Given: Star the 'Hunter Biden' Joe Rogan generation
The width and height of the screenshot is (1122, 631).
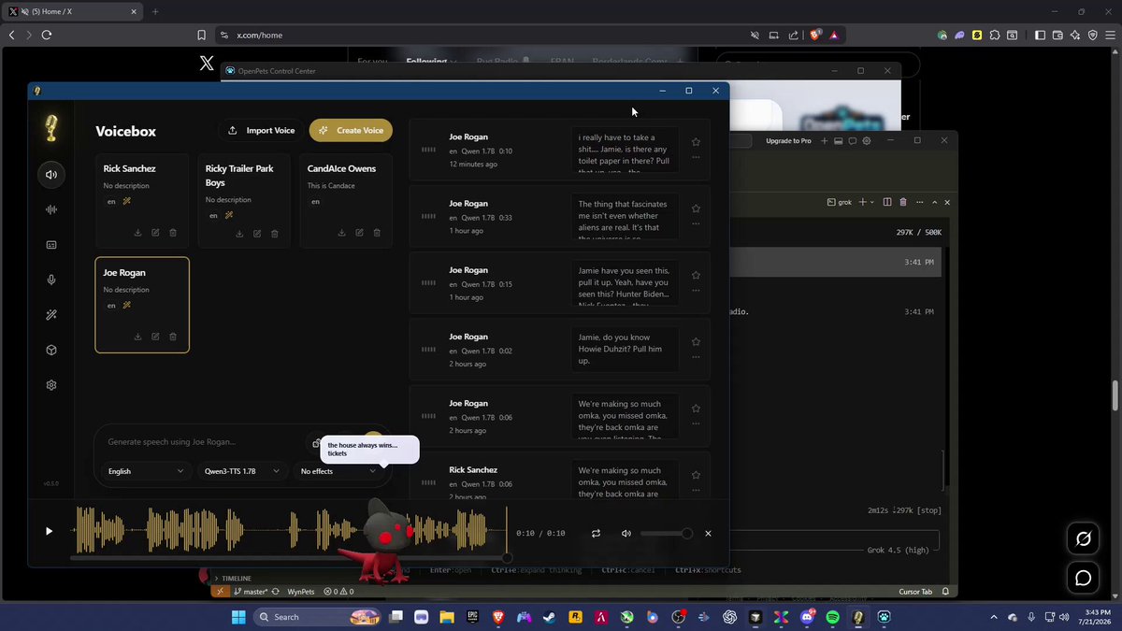Looking at the screenshot, I should (x=696, y=276).
